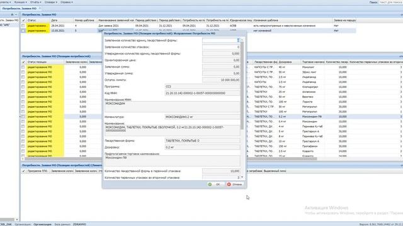Image resolution: width=403 pixels, height=226 pixels.
Task: Toggle select-all check in requests table header
Action: pos(23,20)
